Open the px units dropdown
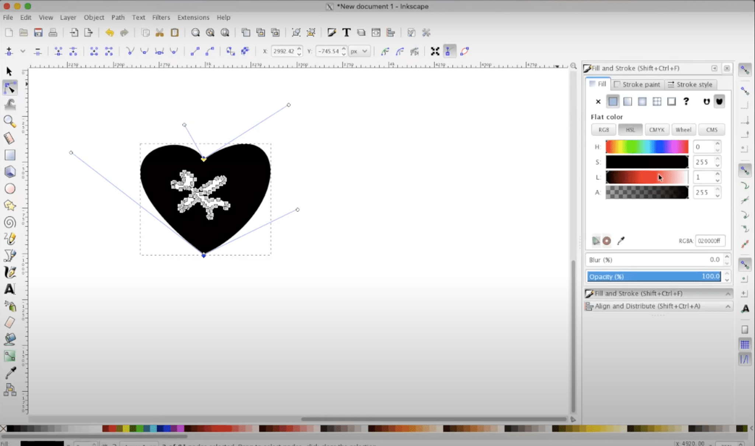Viewport: 755px width, 446px height. point(359,51)
